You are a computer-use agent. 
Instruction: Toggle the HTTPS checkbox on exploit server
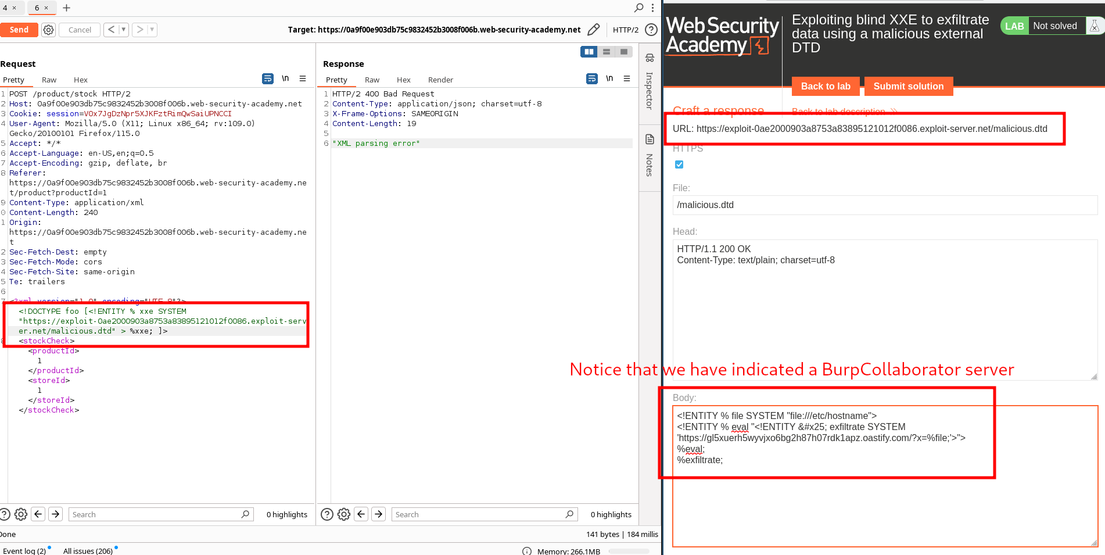click(679, 164)
